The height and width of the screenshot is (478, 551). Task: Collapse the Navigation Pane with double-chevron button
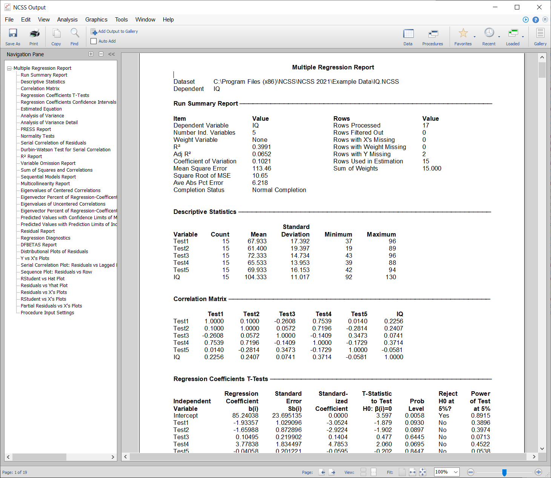click(111, 54)
